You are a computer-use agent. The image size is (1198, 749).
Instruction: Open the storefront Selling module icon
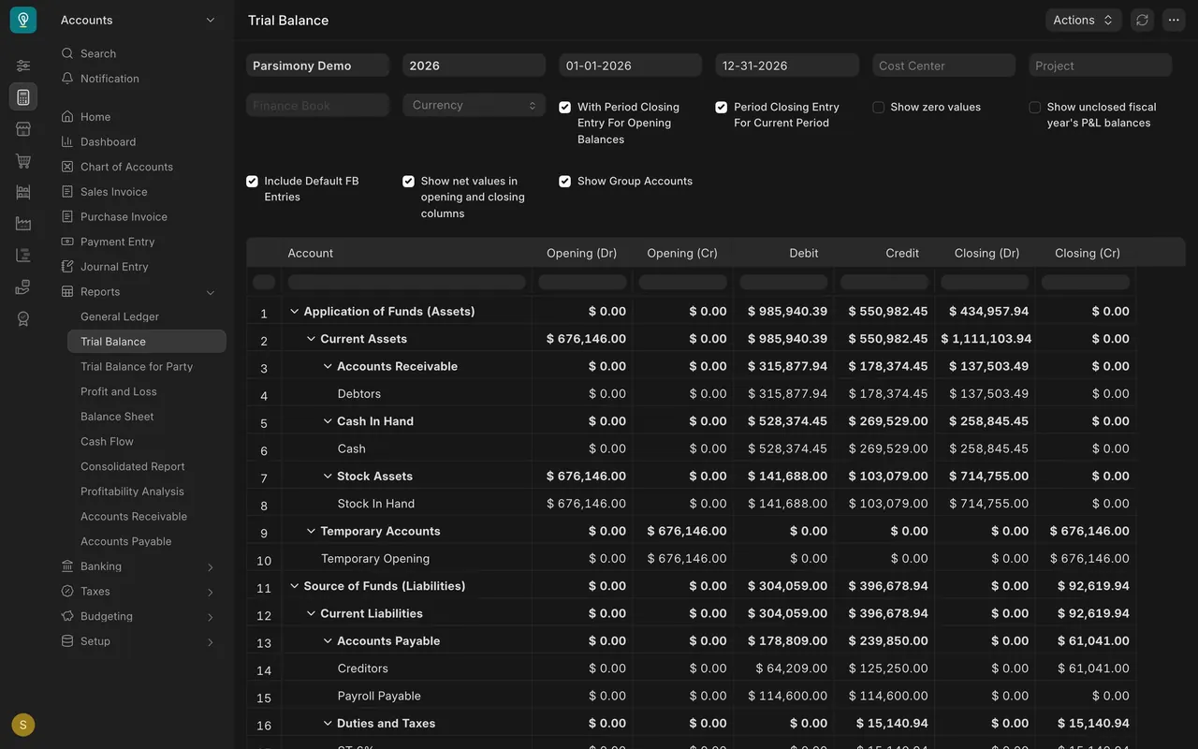pyautogui.click(x=23, y=129)
